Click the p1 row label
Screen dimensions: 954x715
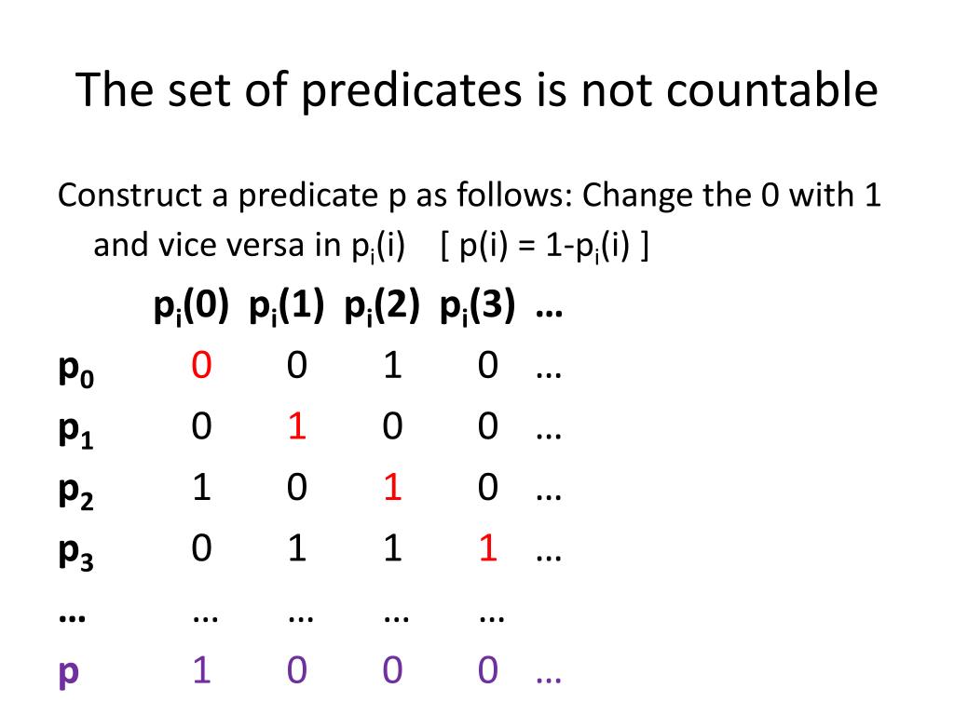click(x=76, y=431)
